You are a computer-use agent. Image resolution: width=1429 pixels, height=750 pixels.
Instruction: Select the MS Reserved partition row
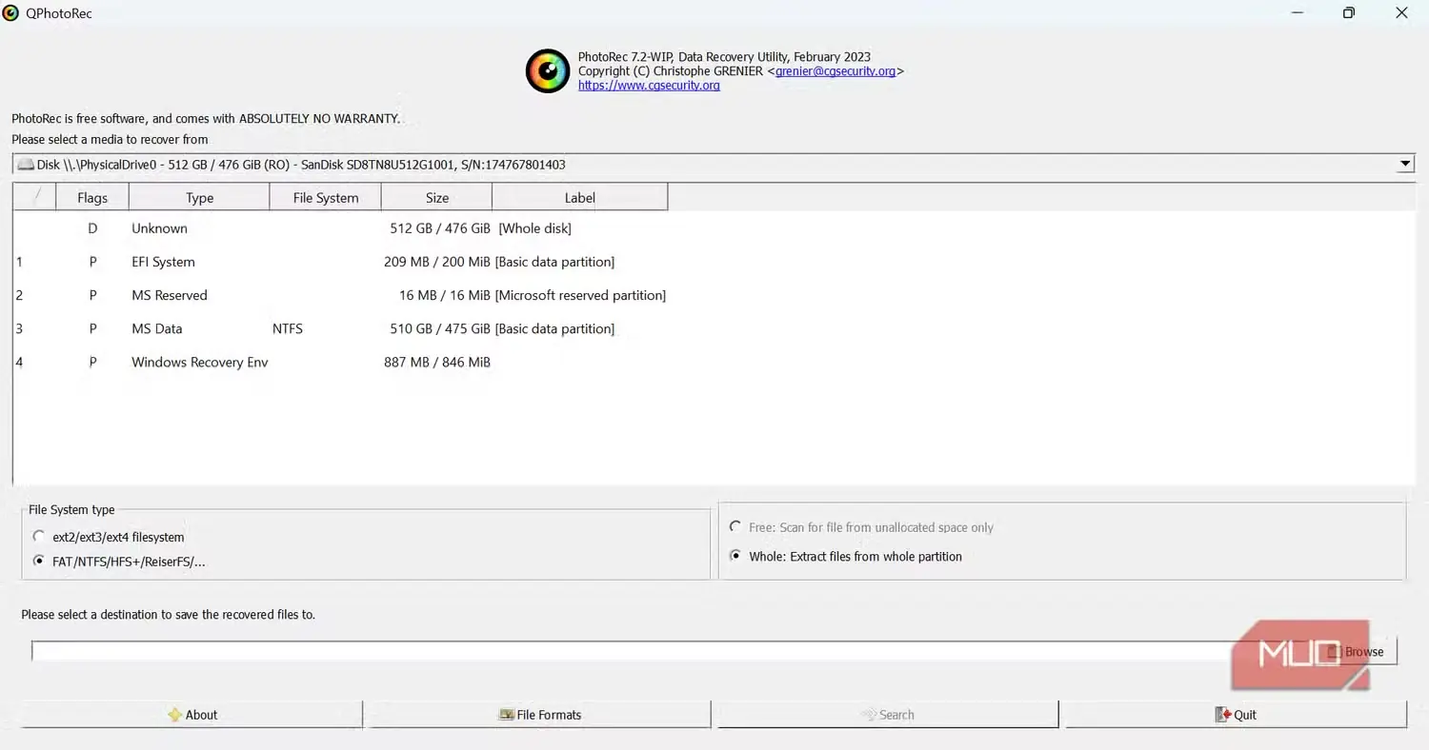(714, 295)
